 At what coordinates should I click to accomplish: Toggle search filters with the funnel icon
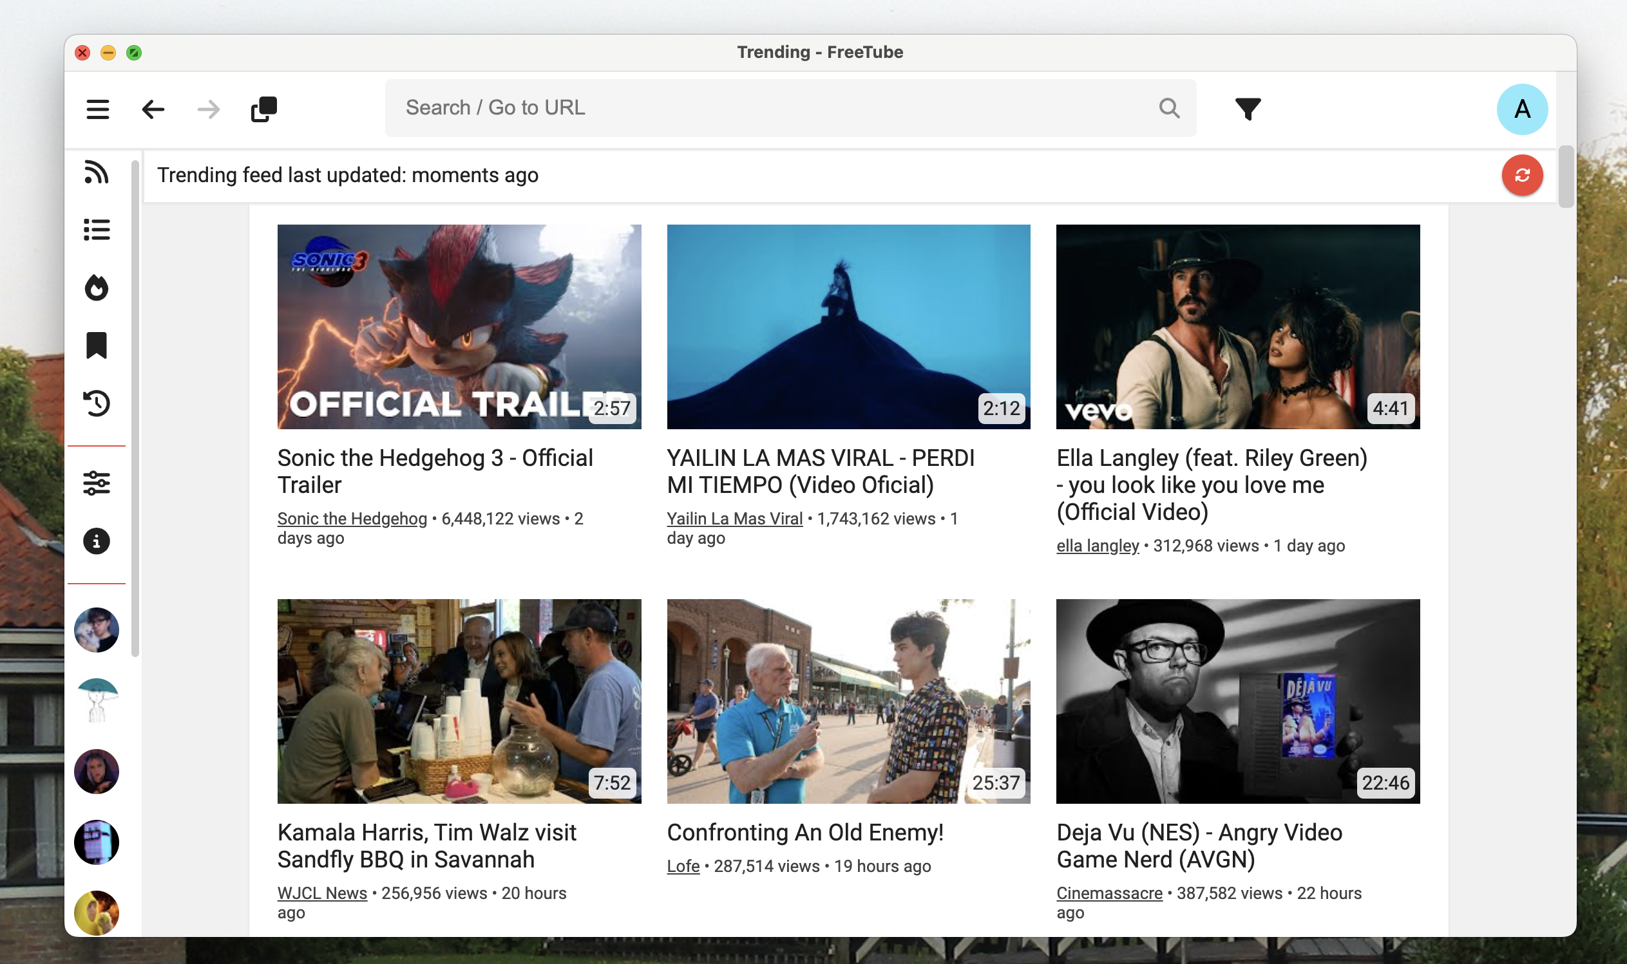[1248, 109]
